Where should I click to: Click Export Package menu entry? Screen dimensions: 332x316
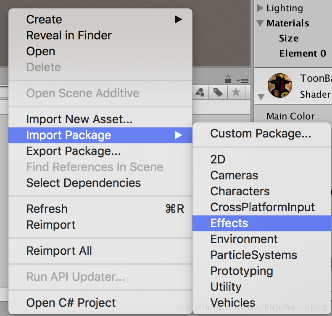coord(74,151)
